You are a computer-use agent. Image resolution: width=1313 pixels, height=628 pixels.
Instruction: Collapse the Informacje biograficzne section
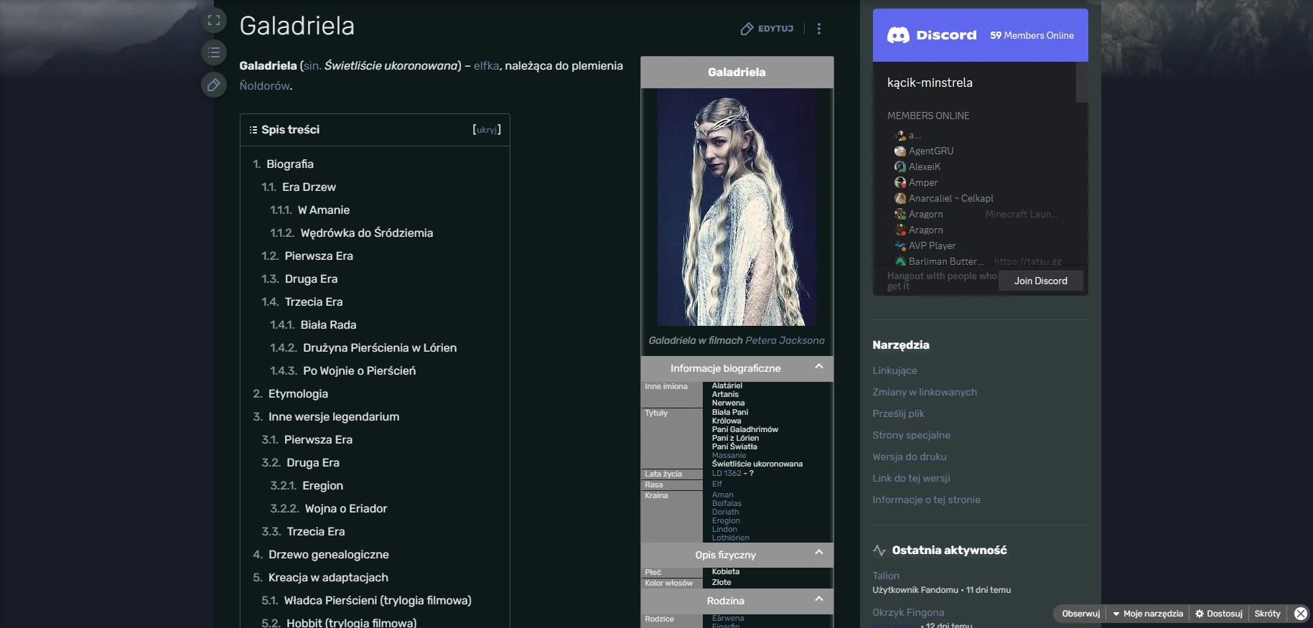819,367
